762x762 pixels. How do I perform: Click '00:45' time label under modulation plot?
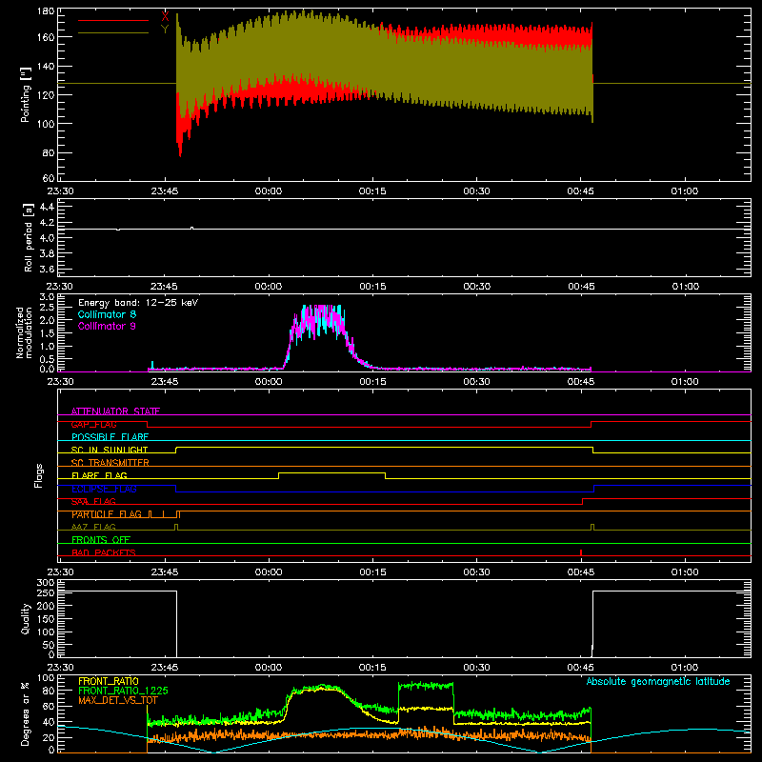click(x=581, y=382)
